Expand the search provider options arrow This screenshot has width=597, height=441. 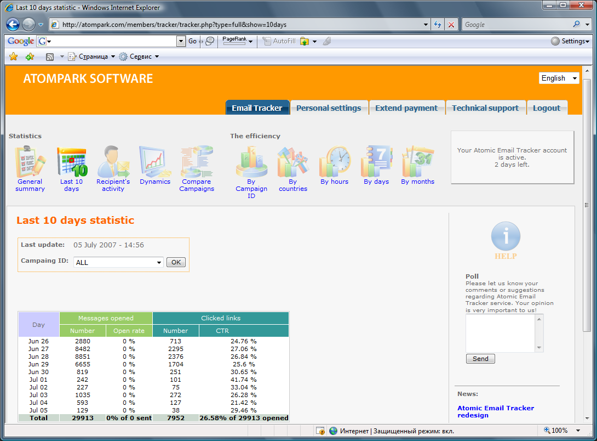click(587, 25)
